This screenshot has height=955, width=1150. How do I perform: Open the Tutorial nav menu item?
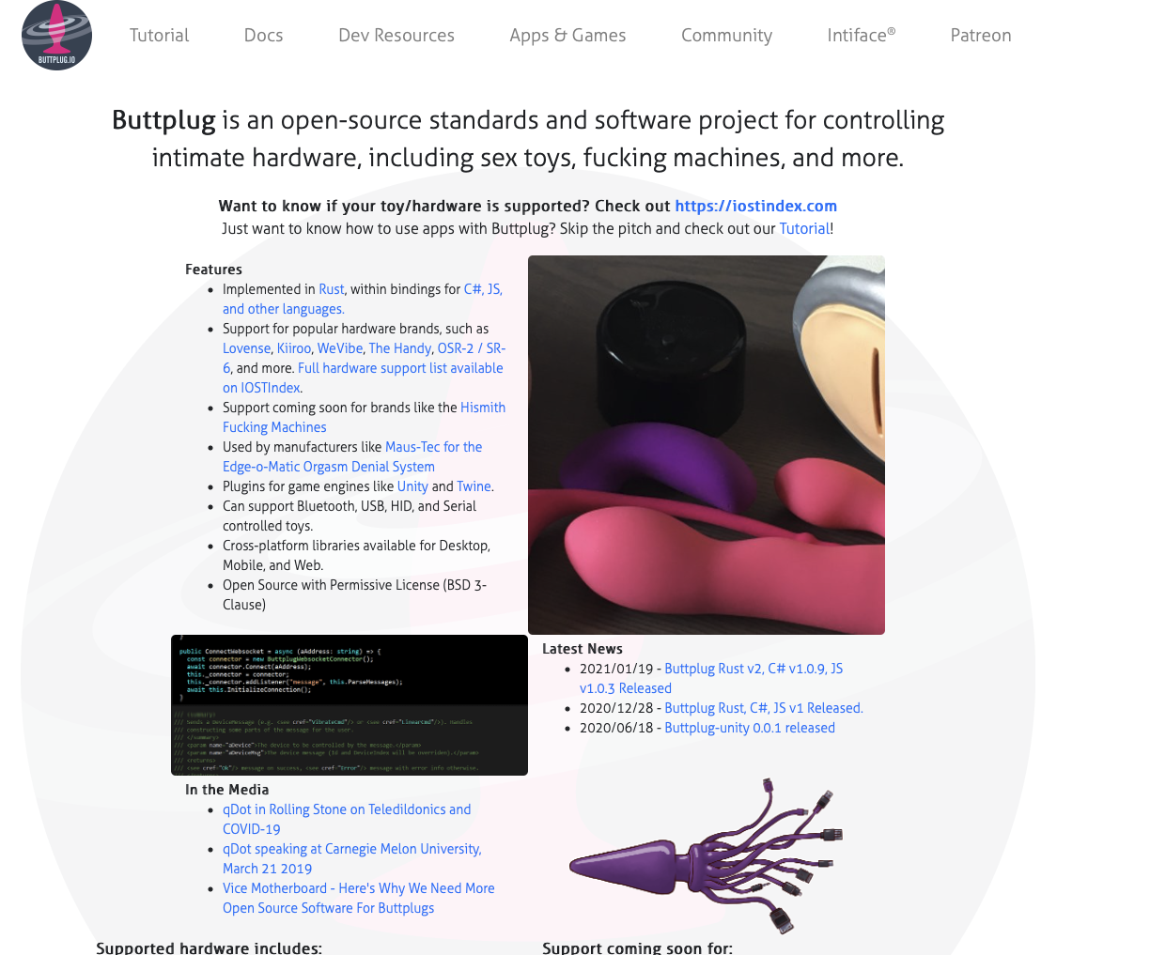tap(159, 36)
